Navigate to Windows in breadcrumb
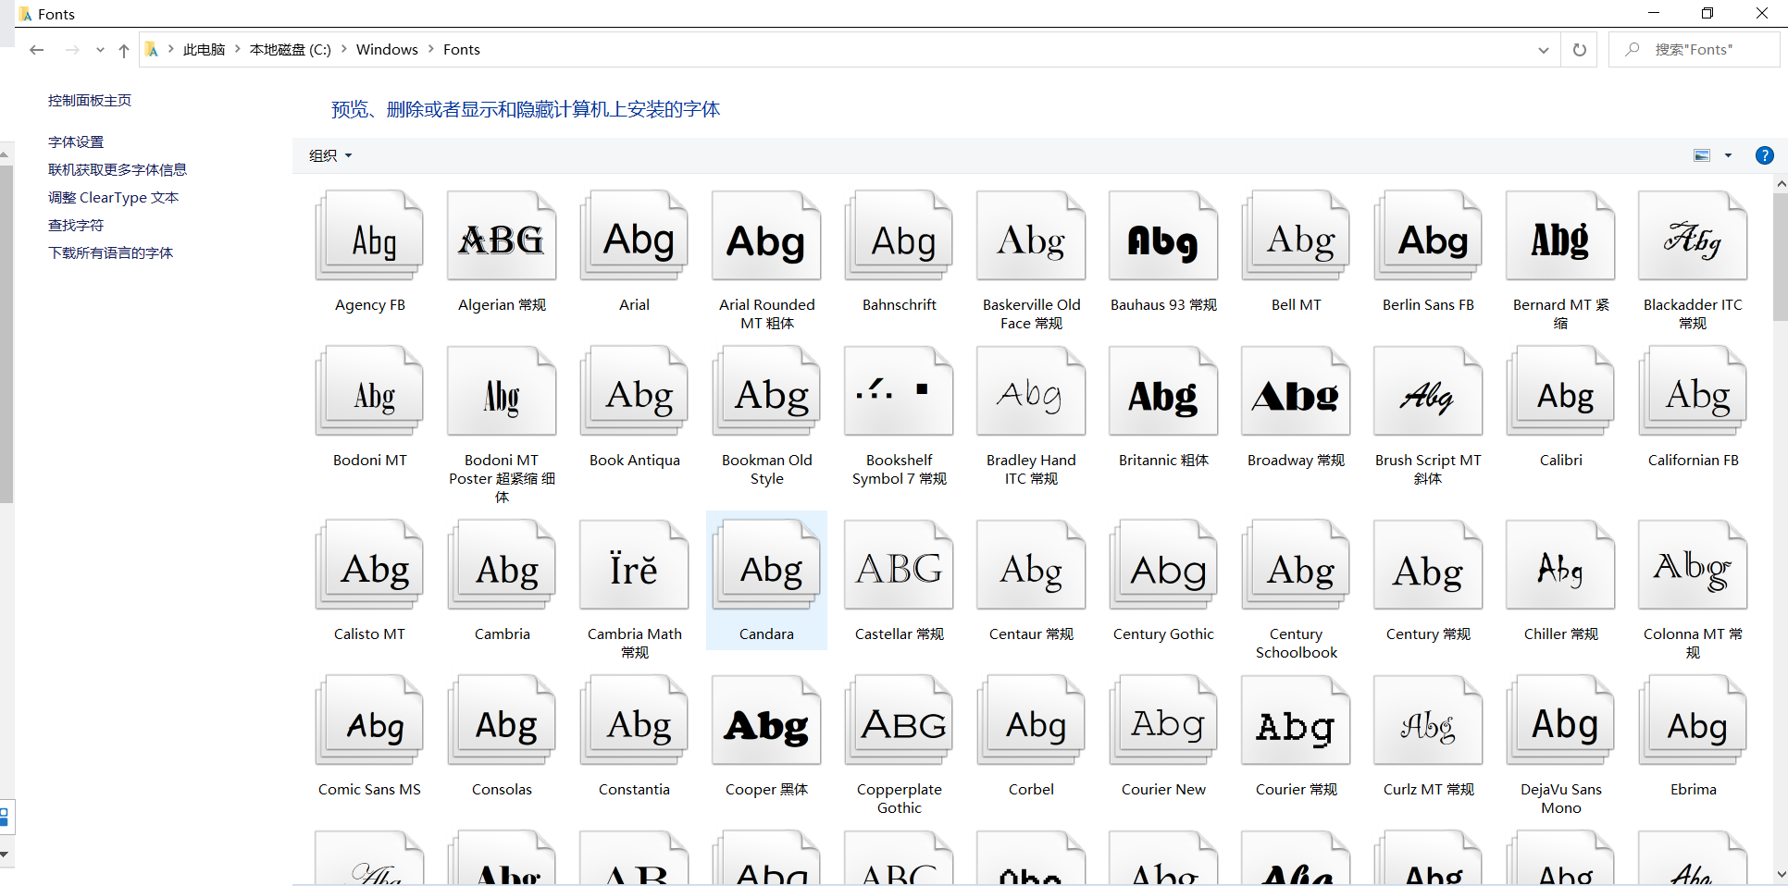Image resolution: width=1788 pixels, height=886 pixels. pyautogui.click(x=387, y=50)
